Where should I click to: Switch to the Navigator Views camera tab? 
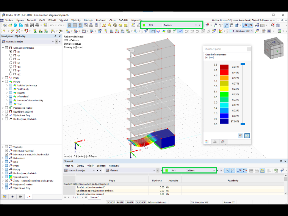(20, 197)
